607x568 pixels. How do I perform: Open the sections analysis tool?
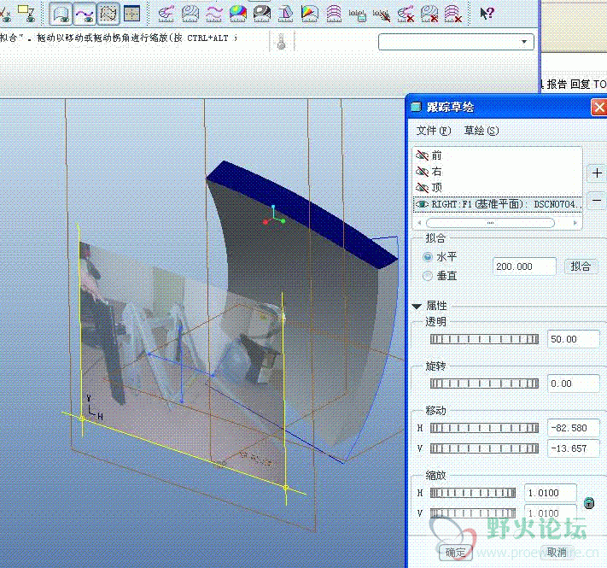[190, 14]
